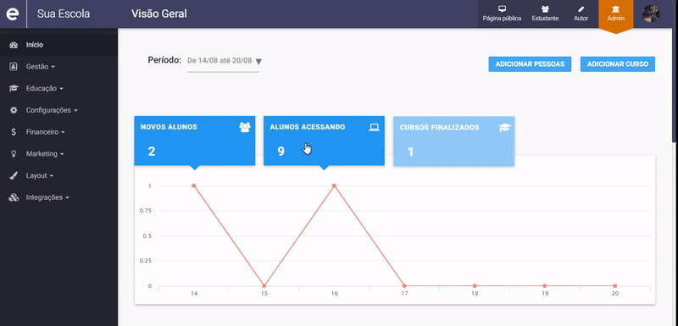Viewport: 678px width, 326px height.
Task: Click the Início dashboard icon in sidebar
Action: [x=14, y=45]
